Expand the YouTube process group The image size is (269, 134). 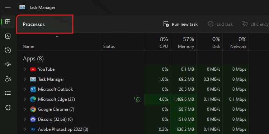(x=25, y=69)
